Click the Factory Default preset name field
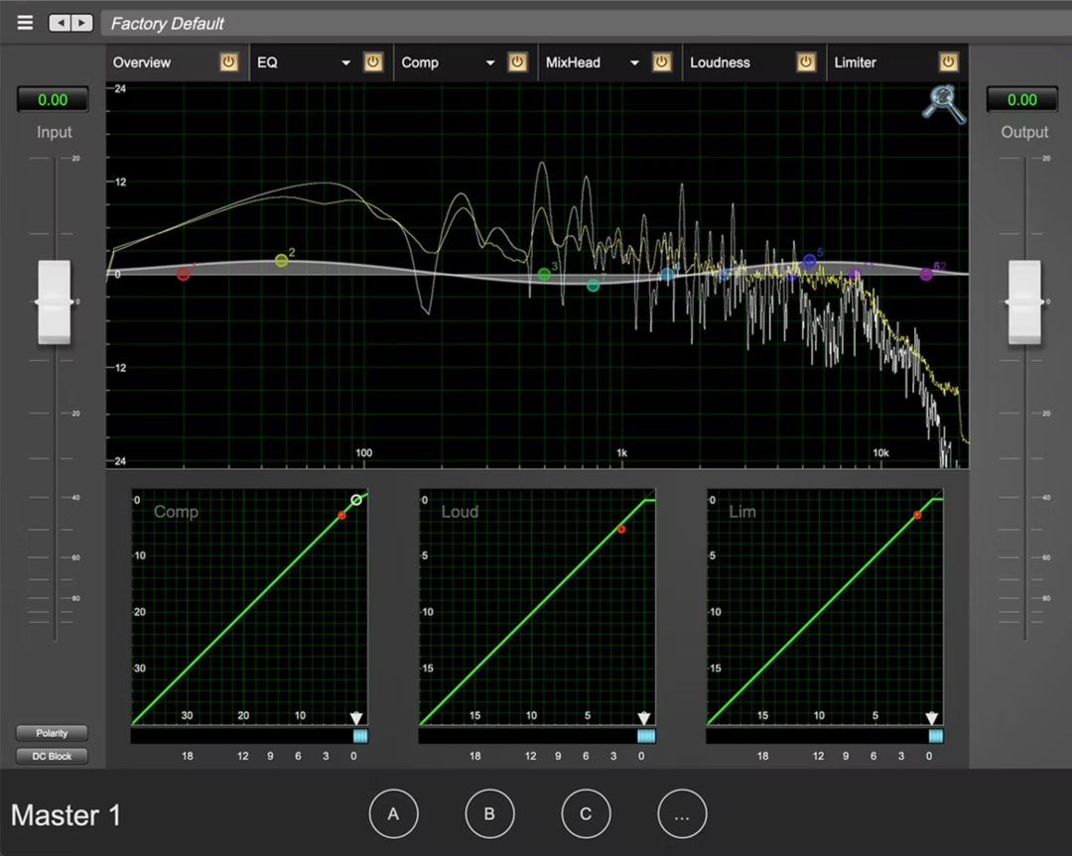This screenshot has width=1072, height=856. point(587,23)
